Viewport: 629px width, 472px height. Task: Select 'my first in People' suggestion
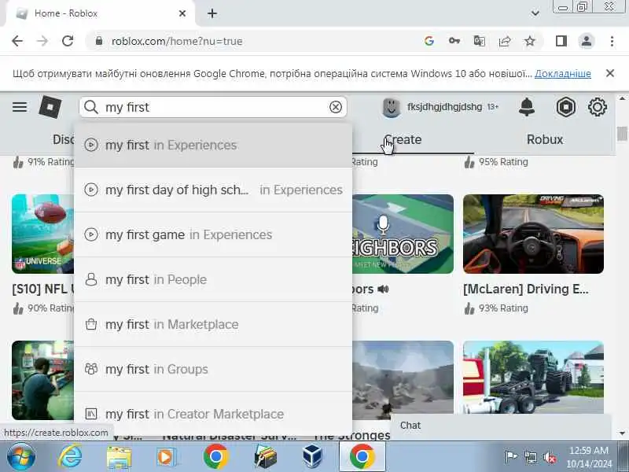213,279
